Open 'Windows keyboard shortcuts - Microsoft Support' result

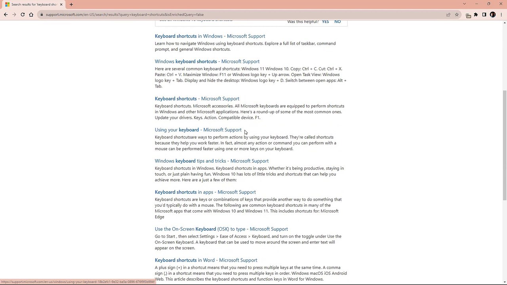[207, 61]
